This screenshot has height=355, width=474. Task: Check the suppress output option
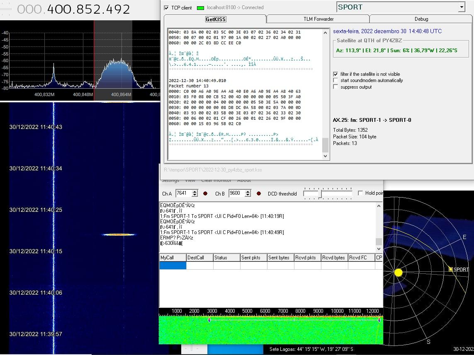(335, 87)
